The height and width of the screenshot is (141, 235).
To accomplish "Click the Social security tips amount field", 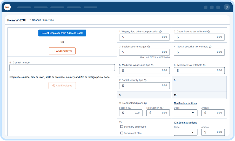I will (144, 86).
